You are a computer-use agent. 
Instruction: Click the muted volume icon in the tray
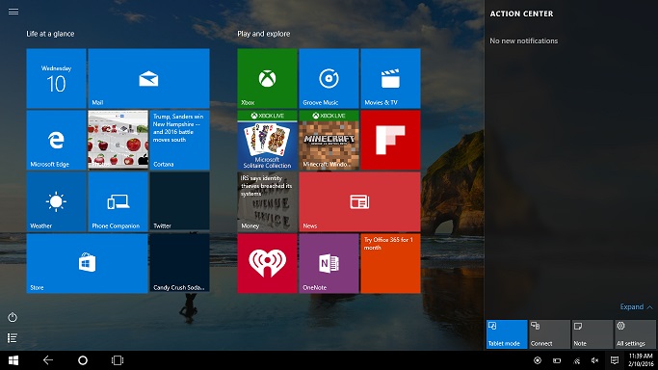point(594,360)
